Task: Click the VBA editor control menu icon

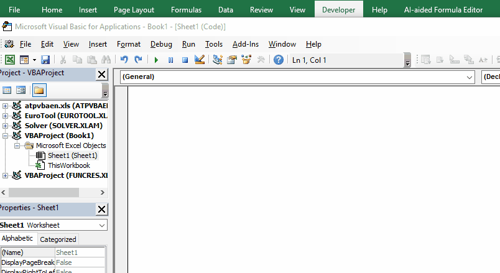Action: [x=9, y=44]
